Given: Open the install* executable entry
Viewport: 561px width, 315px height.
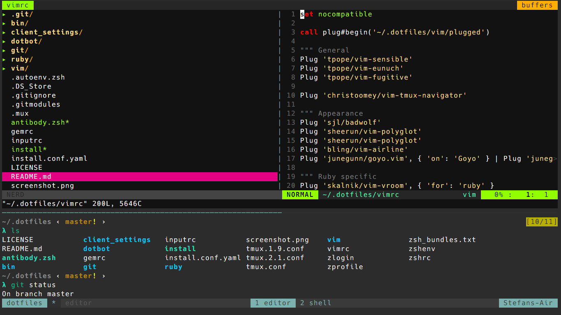Looking at the screenshot, I should (x=29, y=150).
